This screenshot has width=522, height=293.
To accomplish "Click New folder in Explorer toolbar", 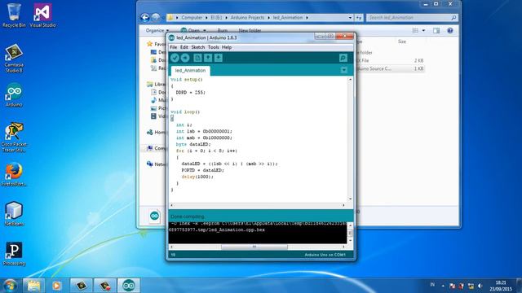I will click(x=250, y=30).
